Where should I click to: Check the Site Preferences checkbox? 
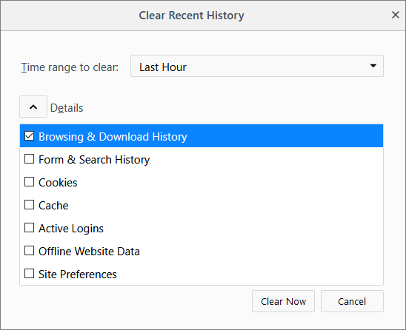click(x=29, y=274)
